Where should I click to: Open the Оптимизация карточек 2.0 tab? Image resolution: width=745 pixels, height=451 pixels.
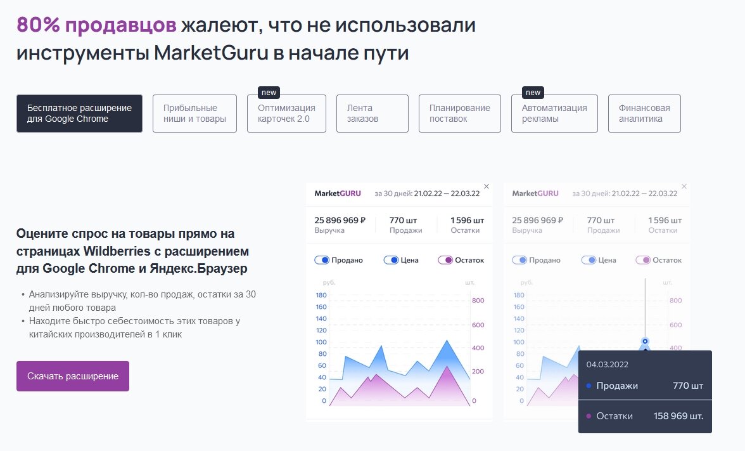pos(286,113)
